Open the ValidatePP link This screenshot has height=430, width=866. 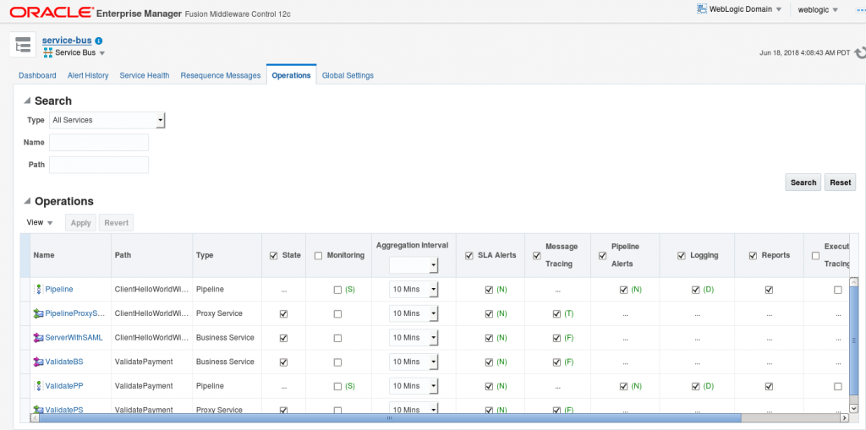pyautogui.click(x=64, y=386)
